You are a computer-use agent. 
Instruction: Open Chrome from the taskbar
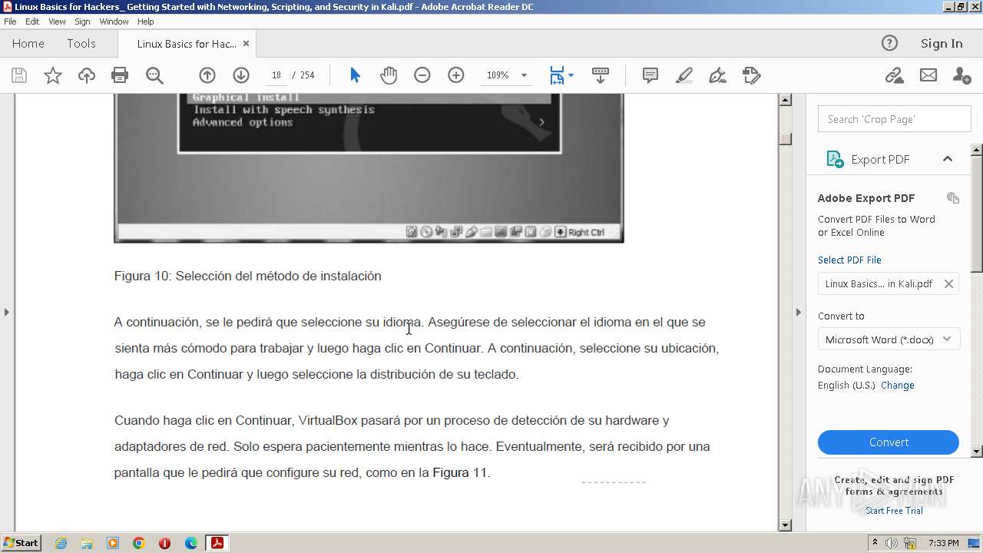click(x=138, y=543)
